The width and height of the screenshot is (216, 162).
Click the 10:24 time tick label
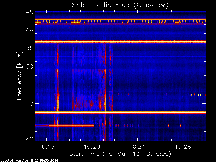[x=137, y=147]
